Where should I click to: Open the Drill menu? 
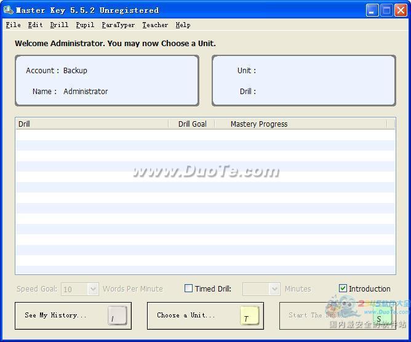pos(59,25)
